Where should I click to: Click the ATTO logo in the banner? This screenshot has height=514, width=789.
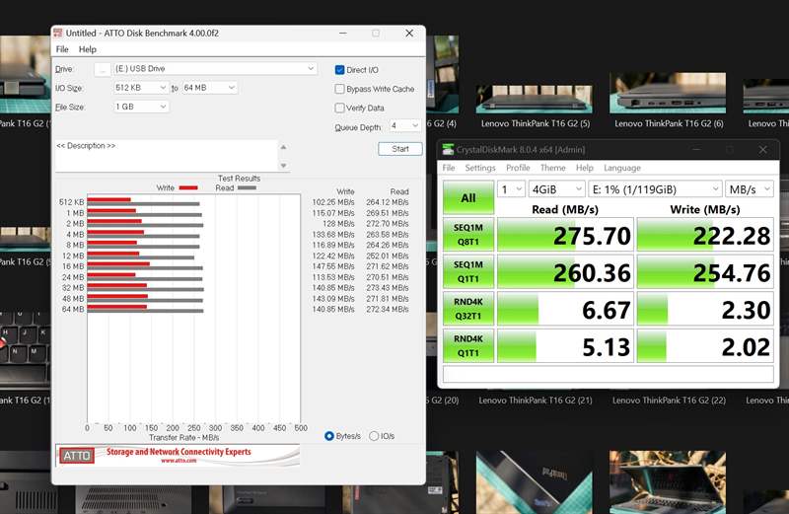[77, 456]
